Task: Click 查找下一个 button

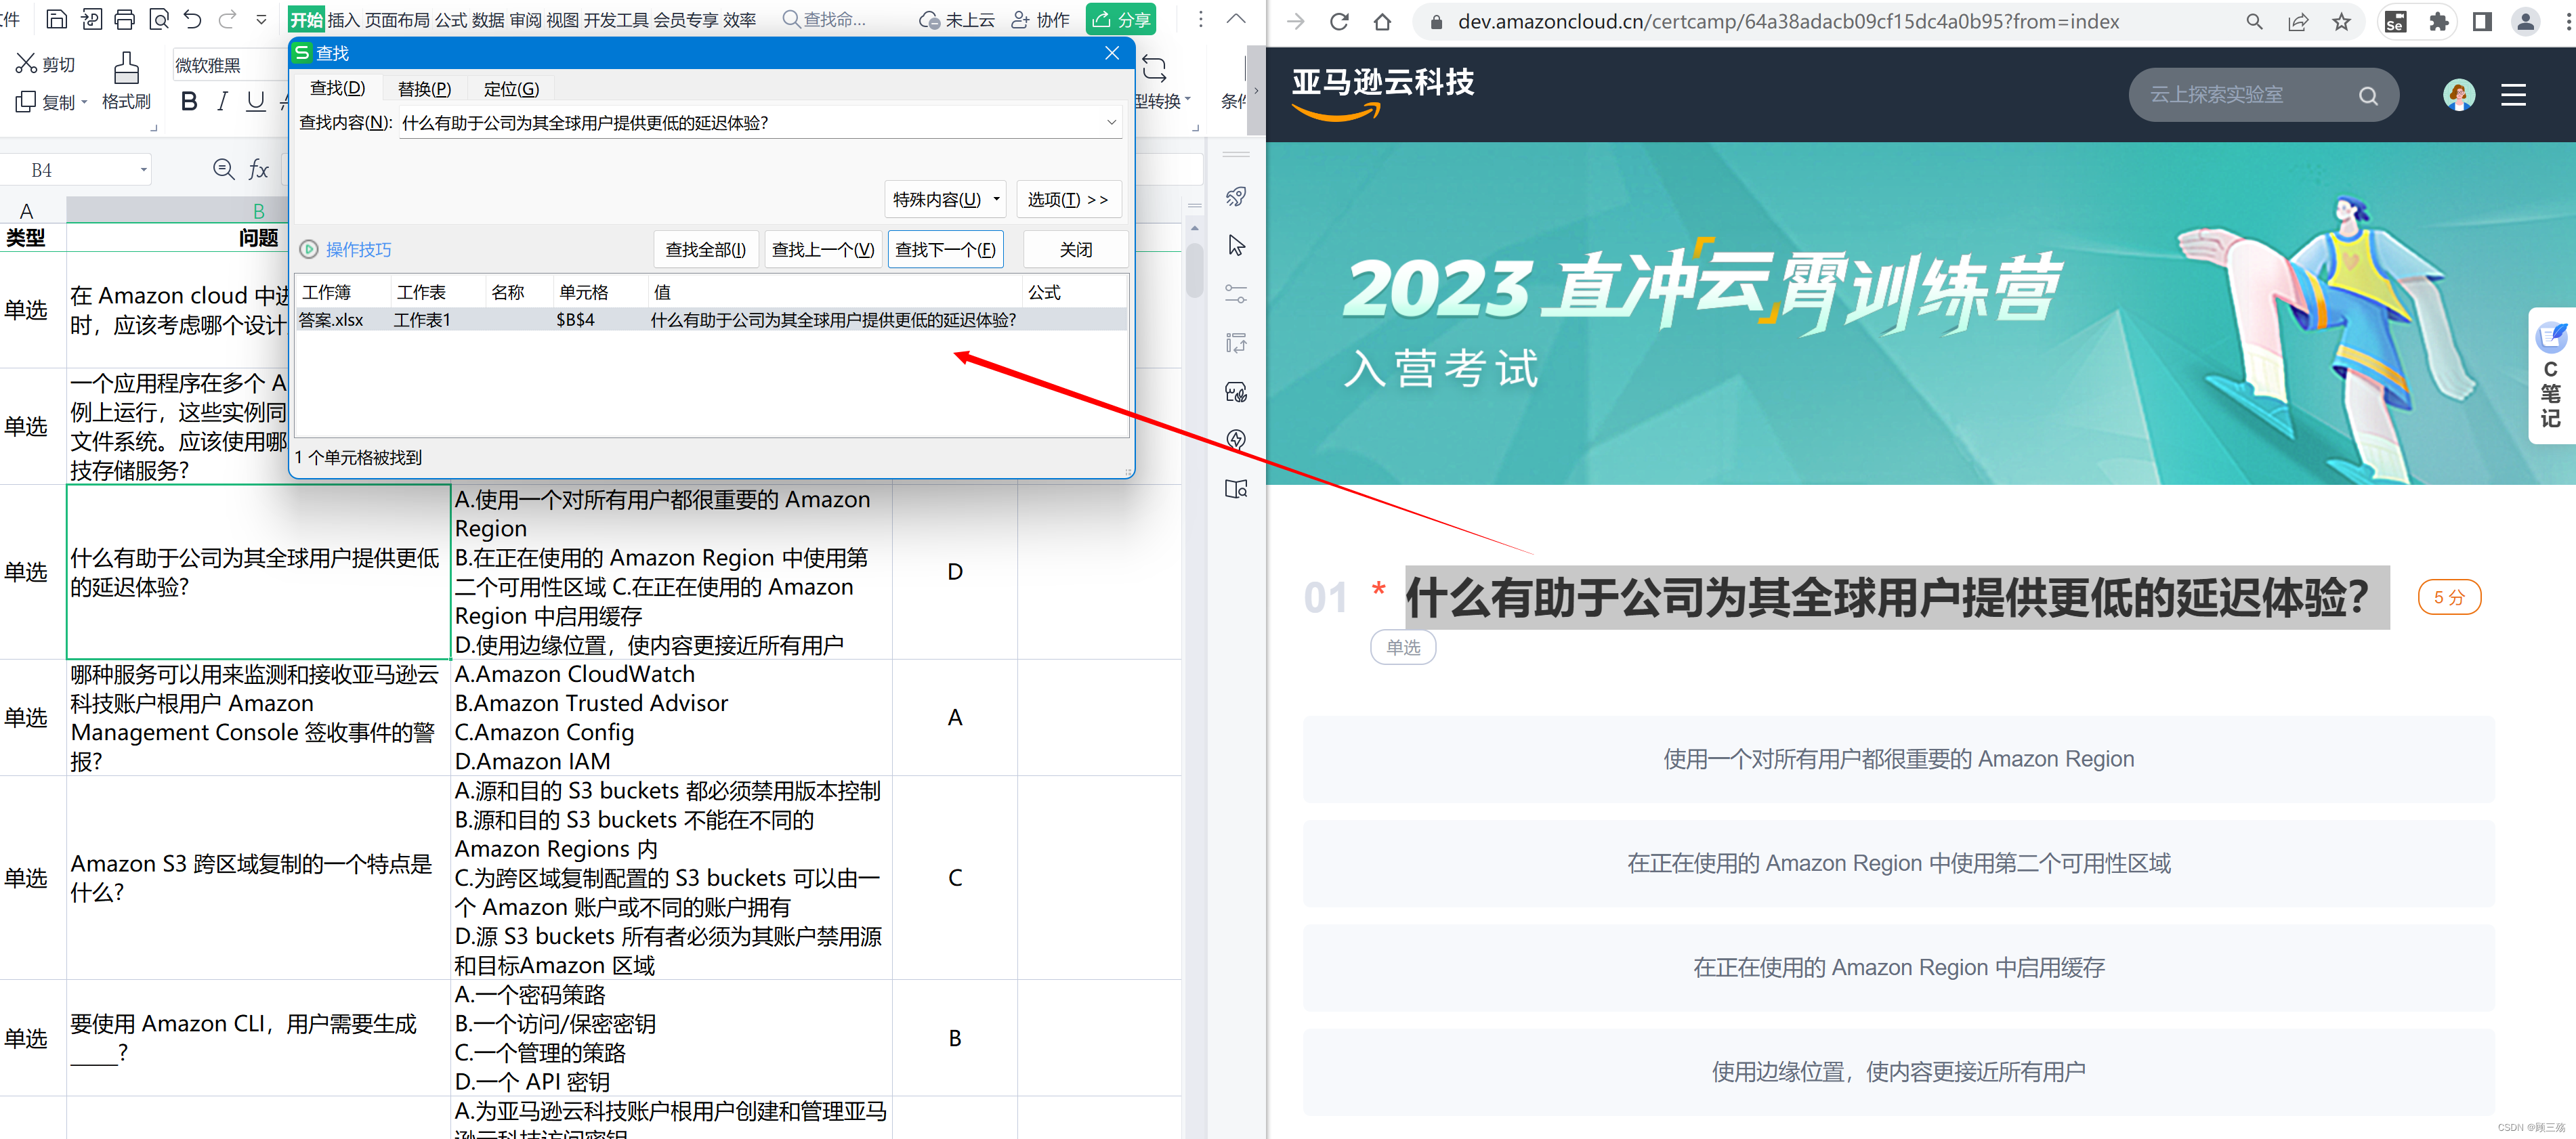Action: click(944, 250)
